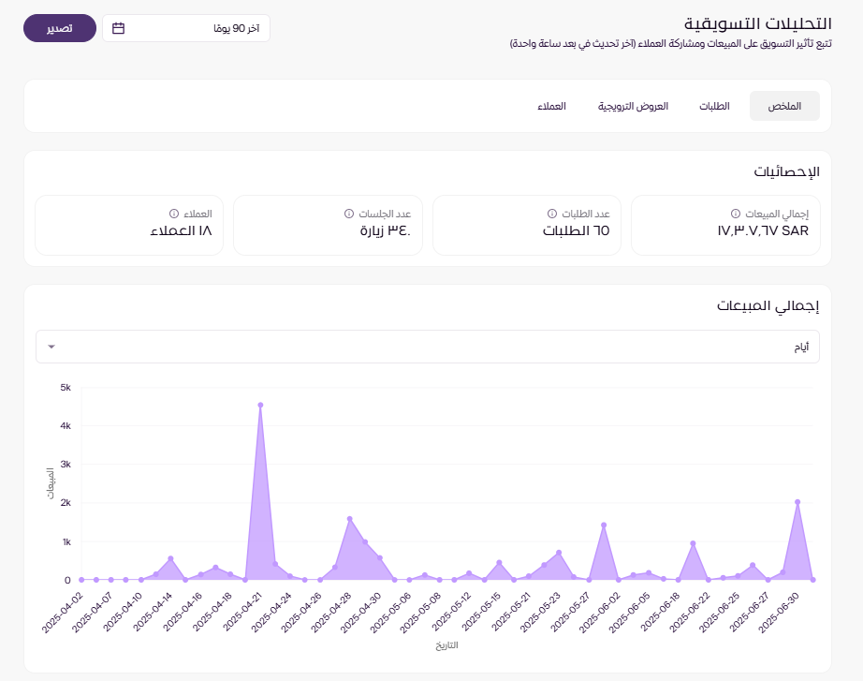This screenshot has width=863, height=681.
Task: Click the chart peak data point near 2025-06-30
Action: [x=797, y=502]
